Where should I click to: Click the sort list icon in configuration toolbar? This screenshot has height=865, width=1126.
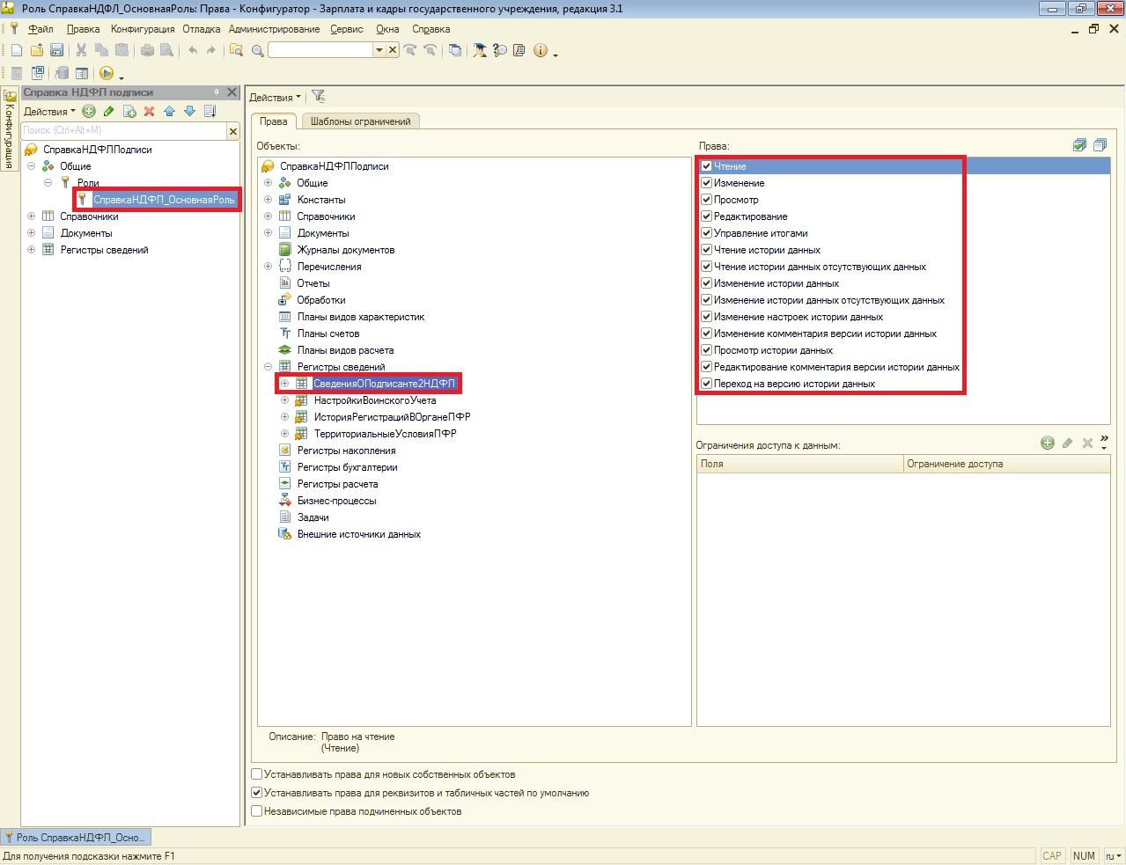click(x=210, y=111)
